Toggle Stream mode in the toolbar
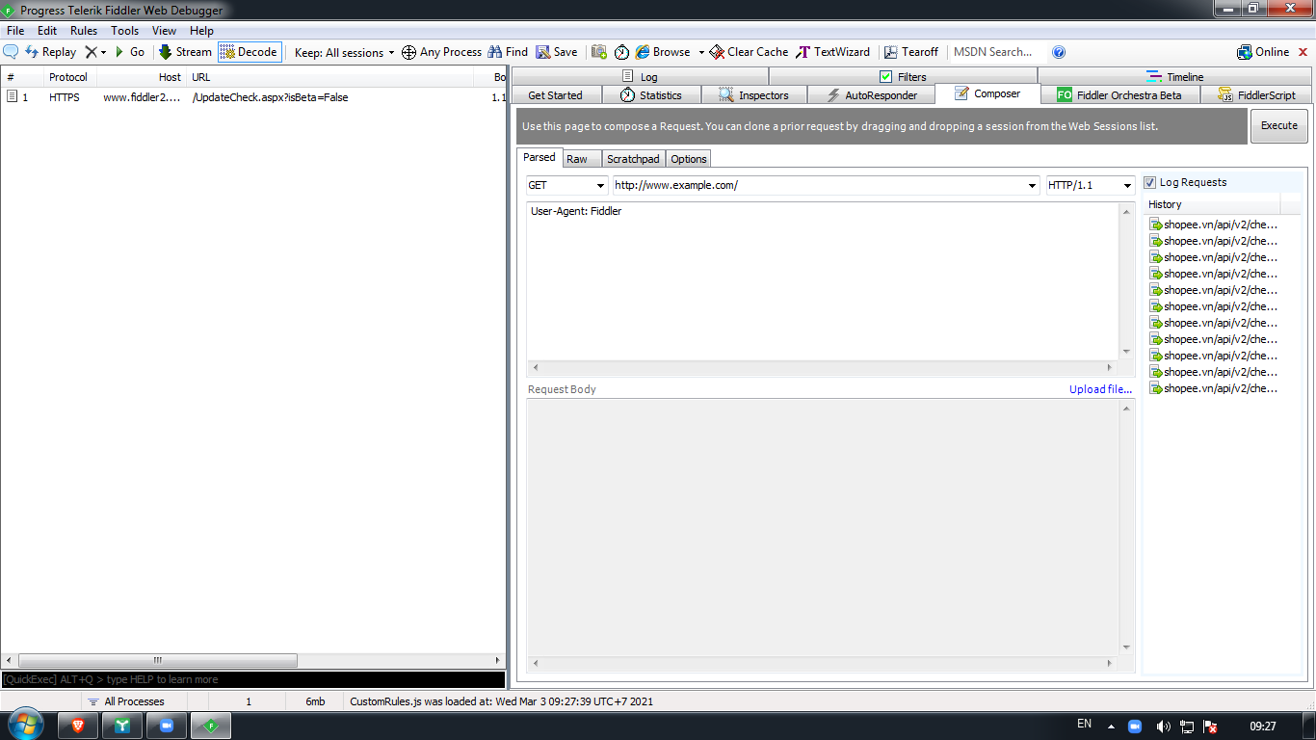Image resolution: width=1316 pixels, height=740 pixels. (185, 52)
